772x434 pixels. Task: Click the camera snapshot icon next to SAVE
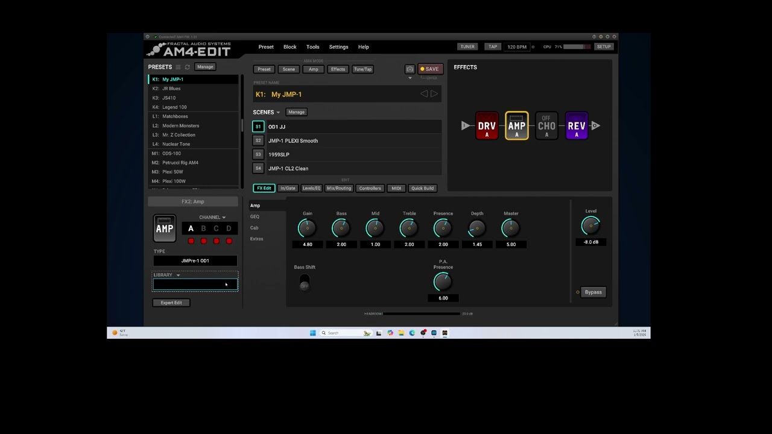coord(410,69)
